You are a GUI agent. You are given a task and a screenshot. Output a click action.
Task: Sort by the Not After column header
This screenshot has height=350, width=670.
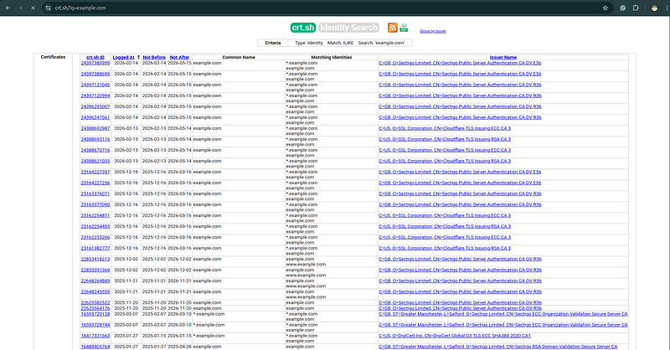[x=179, y=57]
